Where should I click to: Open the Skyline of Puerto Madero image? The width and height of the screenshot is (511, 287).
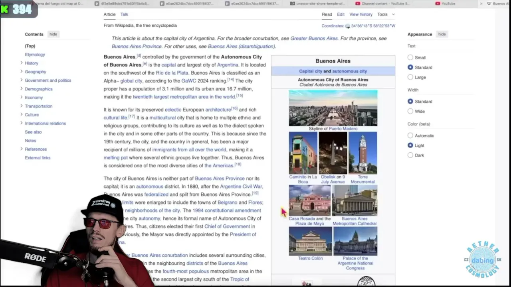(x=333, y=108)
